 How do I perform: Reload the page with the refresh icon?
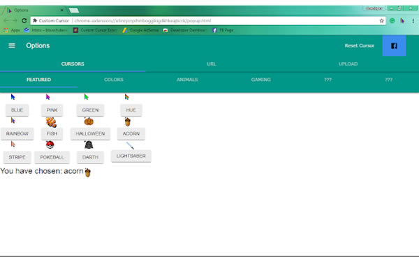pos(24,20)
